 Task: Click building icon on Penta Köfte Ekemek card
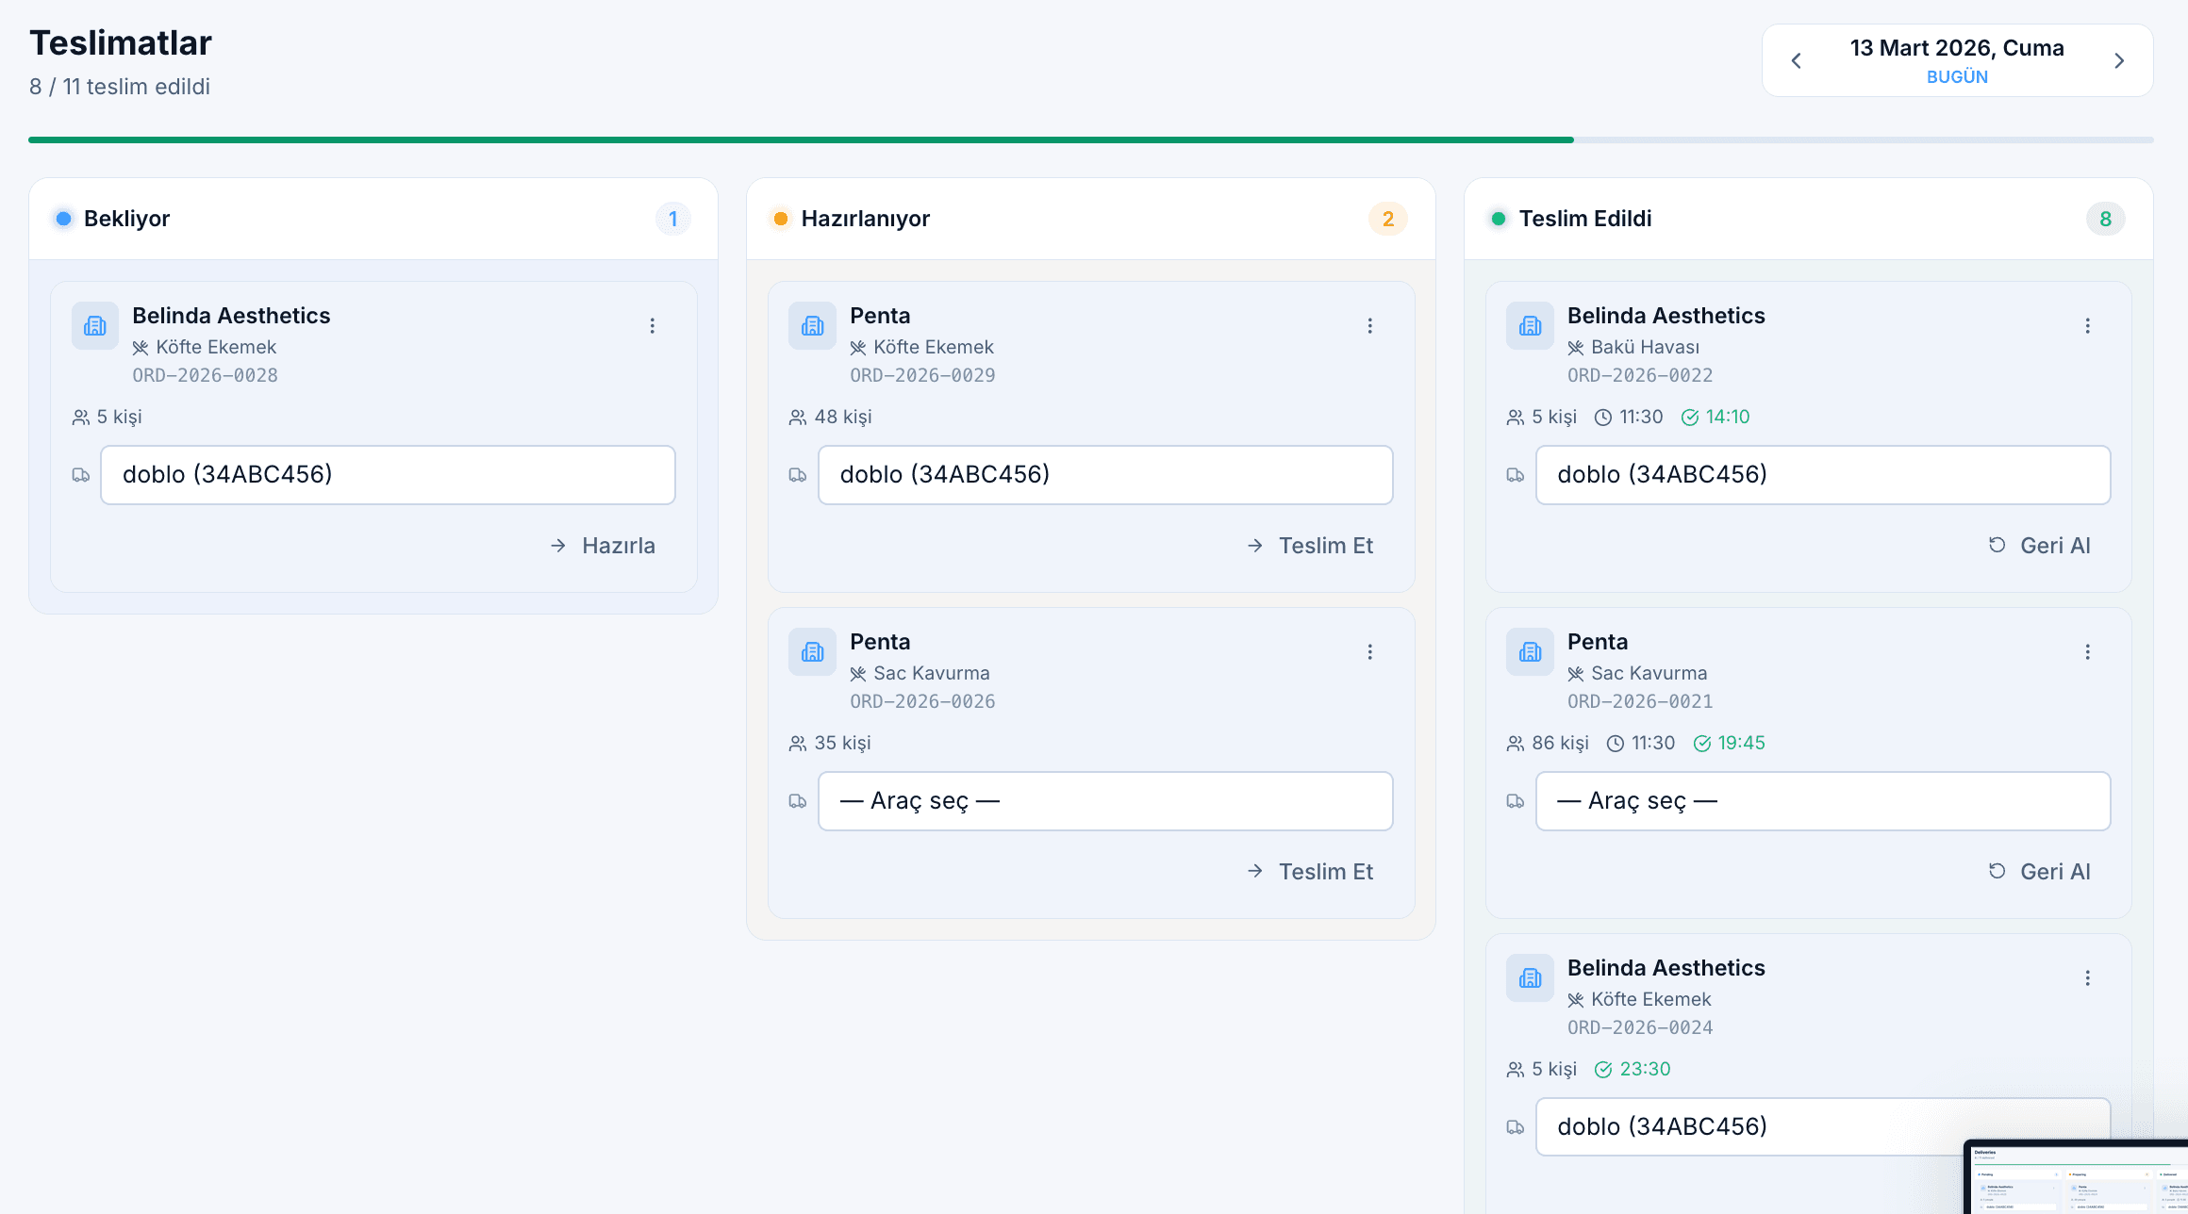click(812, 326)
